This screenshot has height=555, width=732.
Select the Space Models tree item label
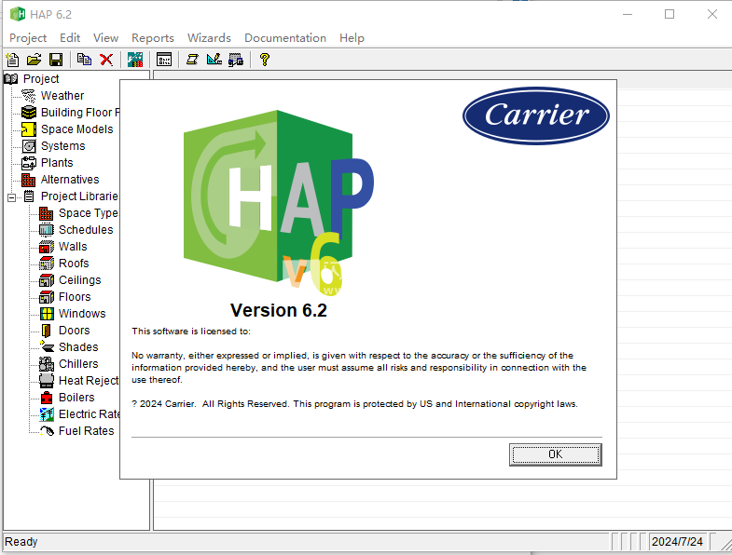tap(77, 129)
